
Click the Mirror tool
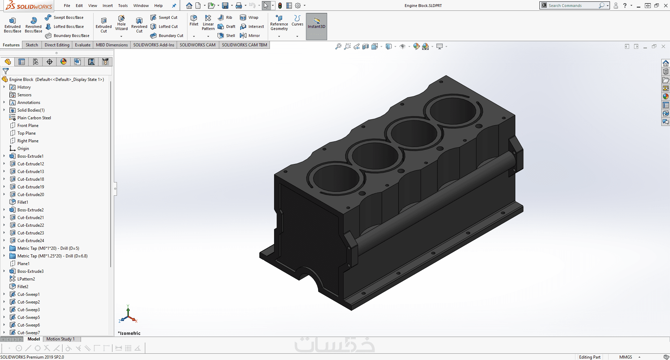(250, 36)
